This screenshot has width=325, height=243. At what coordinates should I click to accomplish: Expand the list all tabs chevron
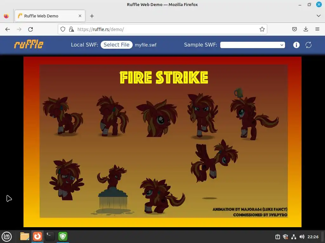tap(319, 16)
